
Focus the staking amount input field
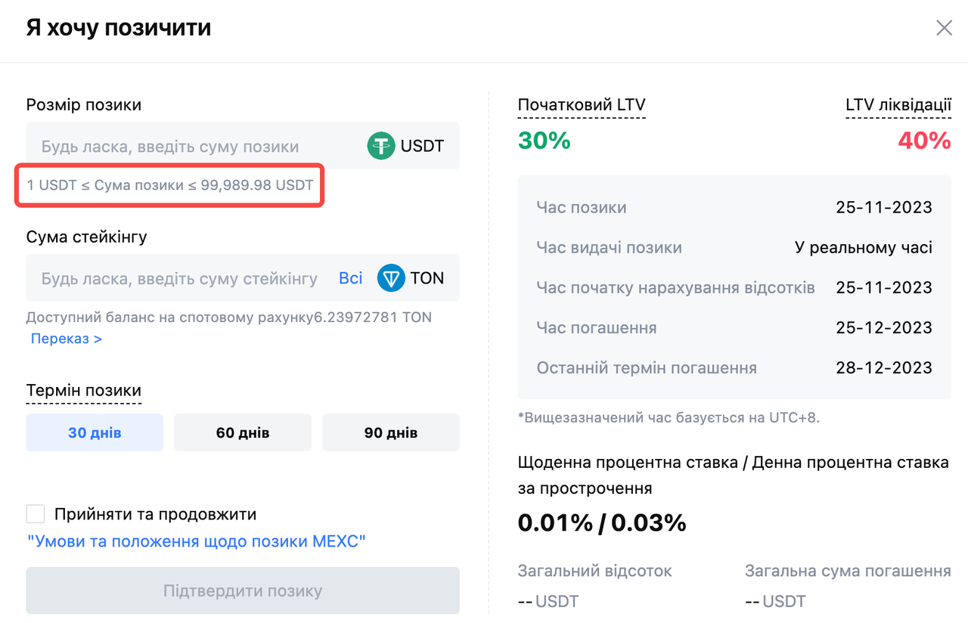click(x=179, y=279)
